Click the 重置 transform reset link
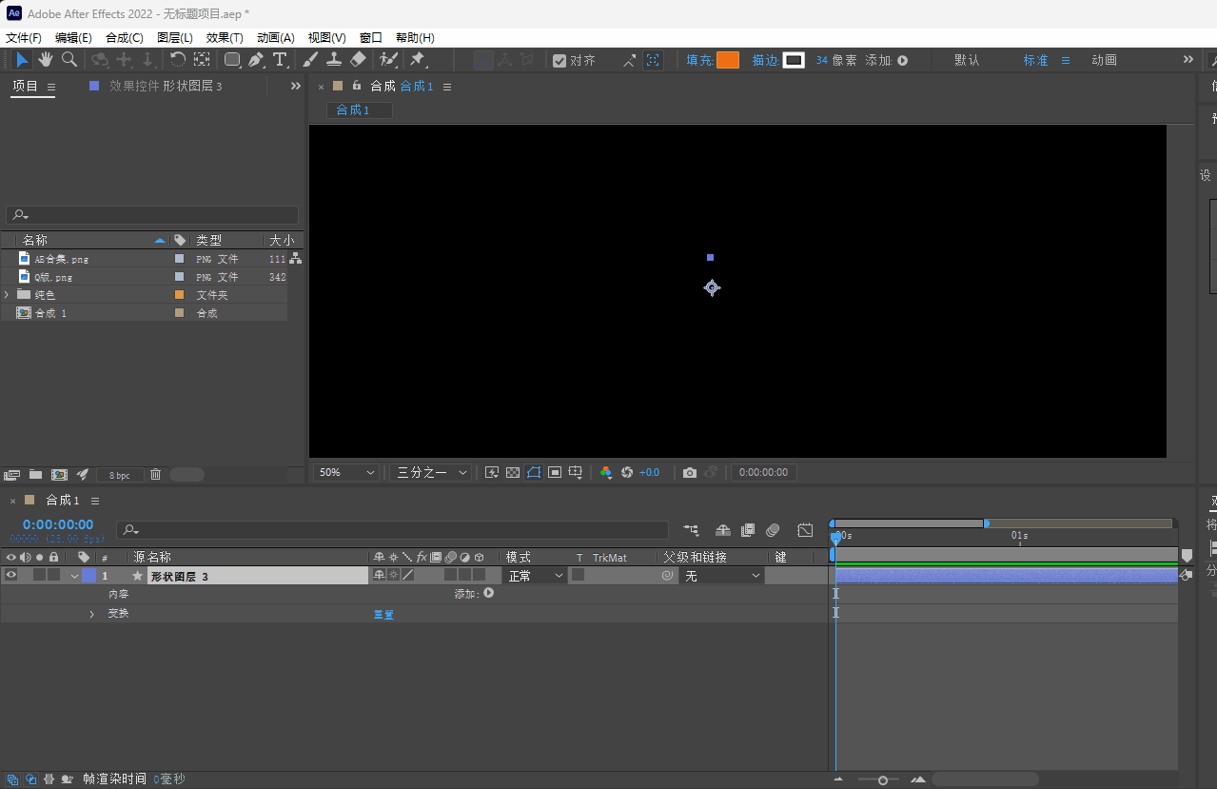The width and height of the screenshot is (1217, 789). [x=383, y=614]
